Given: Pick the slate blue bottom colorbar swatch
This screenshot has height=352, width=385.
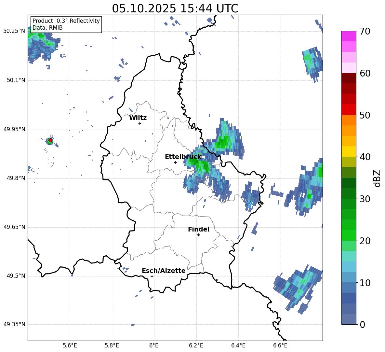Looking at the screenshot, I should pos(349,319).
